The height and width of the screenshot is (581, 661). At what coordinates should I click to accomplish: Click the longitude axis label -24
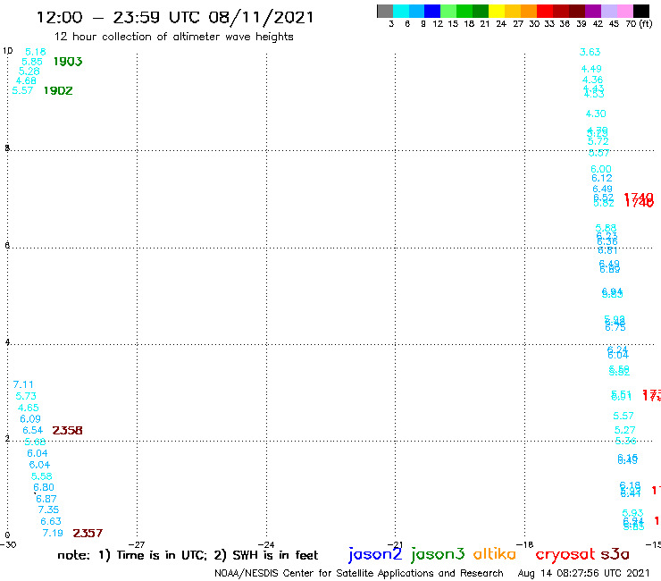pyautogui.click(x=266, y=545)
